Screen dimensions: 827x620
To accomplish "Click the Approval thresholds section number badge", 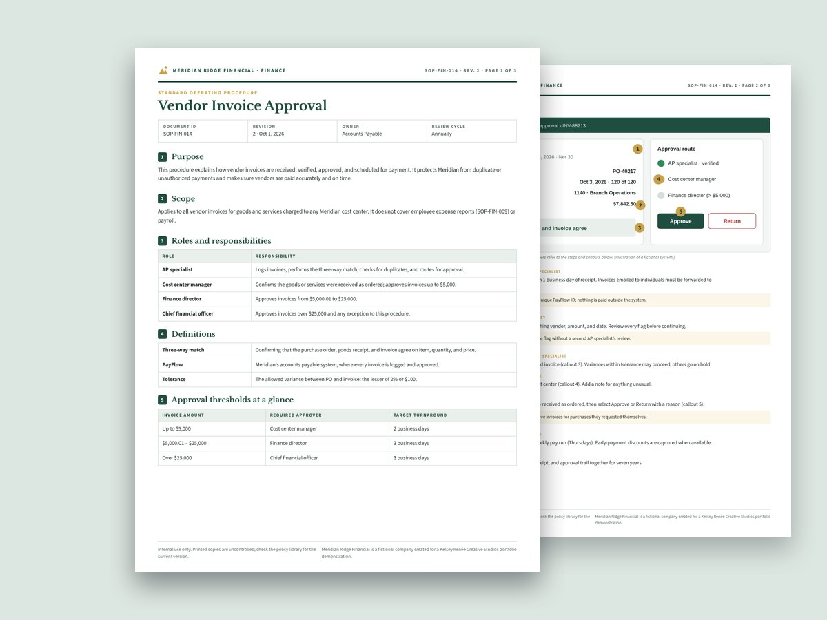I will coord(162,400).
